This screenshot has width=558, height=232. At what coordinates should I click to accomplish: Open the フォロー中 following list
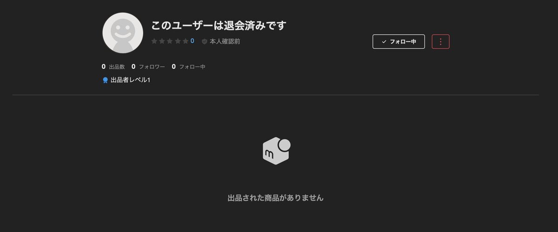point(188,66)
